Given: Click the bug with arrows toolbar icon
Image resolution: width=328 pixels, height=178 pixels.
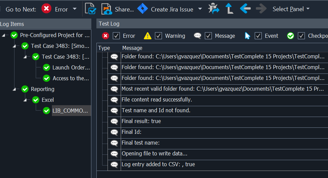Looking at the screenshot, I should pos(214,9).
